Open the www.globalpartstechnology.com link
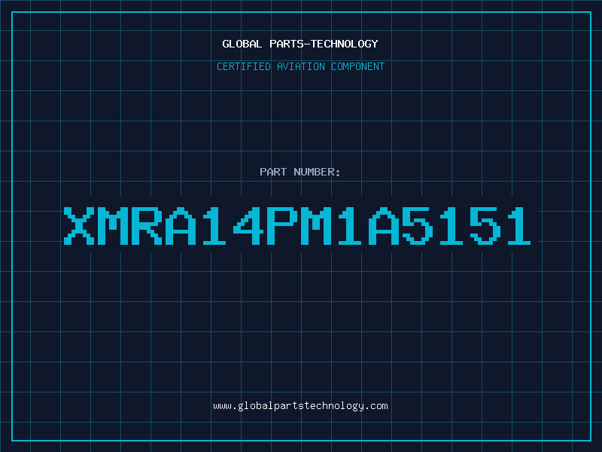Viewport: 602px width, 452px height. coord(300,406)
